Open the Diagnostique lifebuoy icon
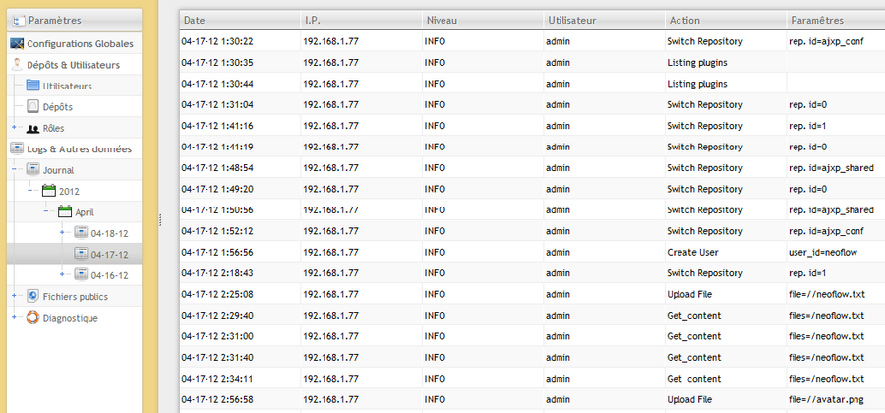The height and width of the screenshot is (413, 885). 32,318
